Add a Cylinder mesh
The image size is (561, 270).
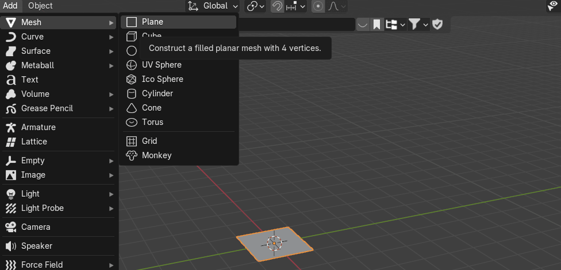157,93
